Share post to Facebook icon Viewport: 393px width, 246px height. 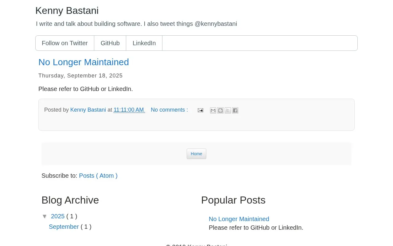[235, 110]
